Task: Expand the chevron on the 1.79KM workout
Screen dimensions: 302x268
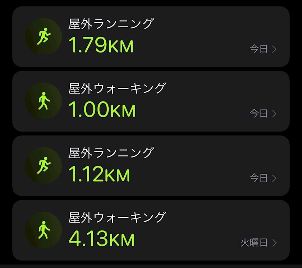Action: pyautogui.click(x=274, y=49)
